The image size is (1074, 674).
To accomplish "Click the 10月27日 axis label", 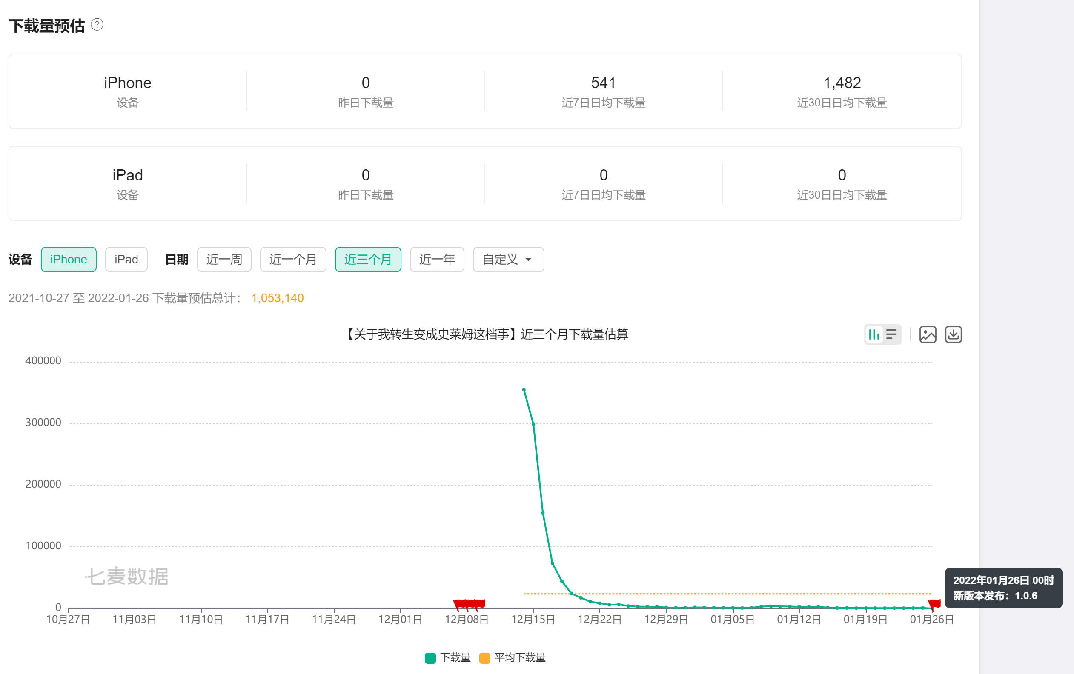I will tap(68, 620).
